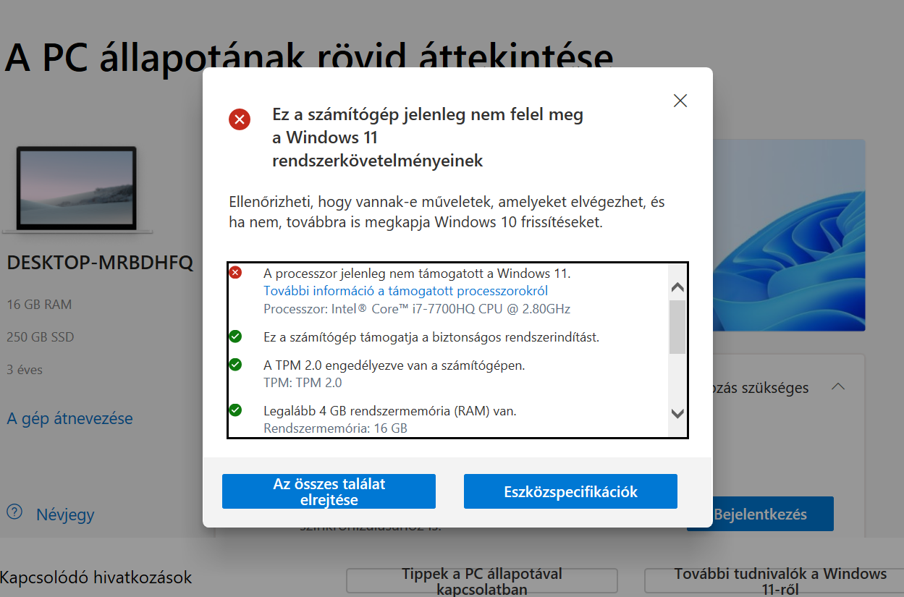Click the laptop thumbnail image

tap(77, 190)
